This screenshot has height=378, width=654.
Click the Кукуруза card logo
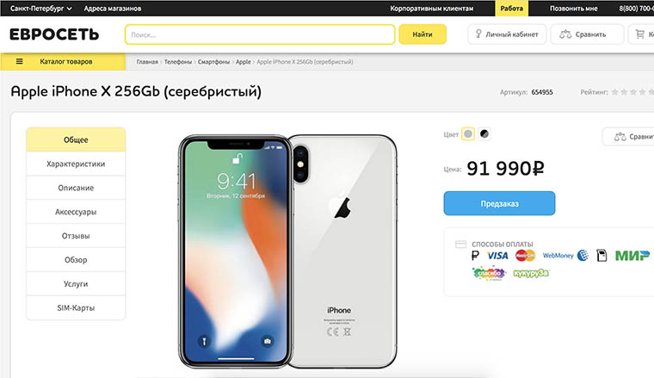coord(531,273)
